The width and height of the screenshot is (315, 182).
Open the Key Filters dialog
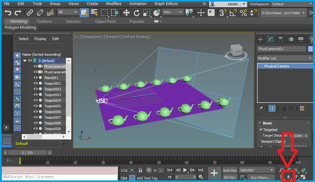pos(261,177)
